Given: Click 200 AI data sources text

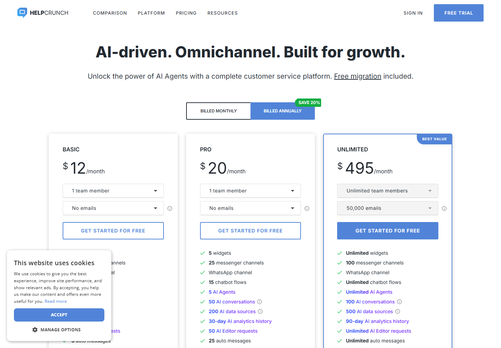Looking at the screenshot, I should click(x=232, y=311).
